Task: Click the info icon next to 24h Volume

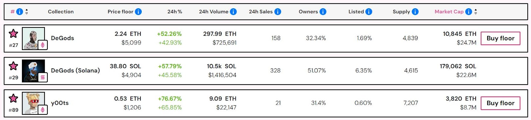Action: click(x=233, y=12)
